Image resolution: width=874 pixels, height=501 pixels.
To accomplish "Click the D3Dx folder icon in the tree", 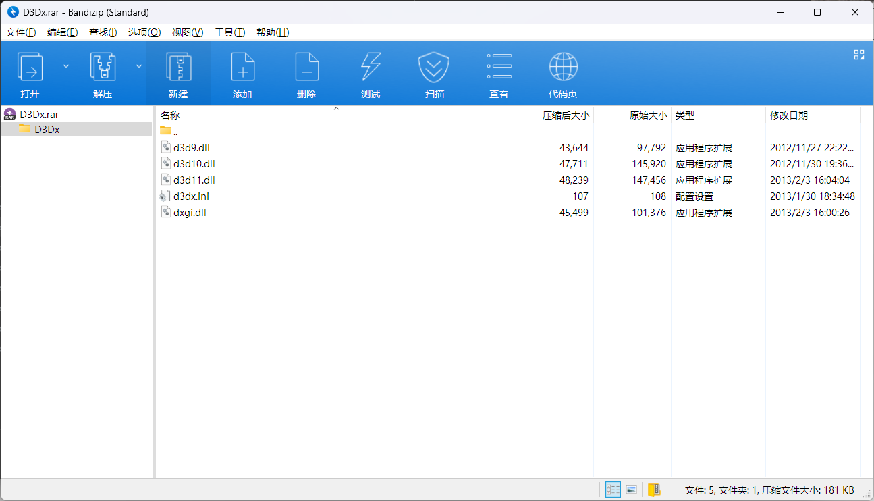I will coord(24,128).
